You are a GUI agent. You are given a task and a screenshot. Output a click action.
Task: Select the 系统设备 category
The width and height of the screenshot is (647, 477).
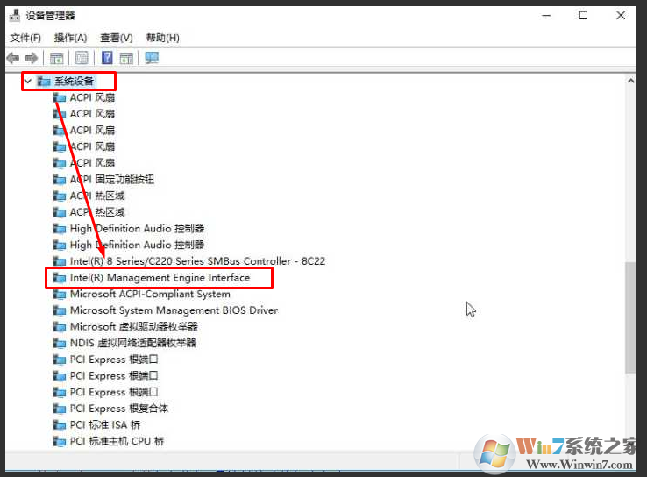[75, 81]
